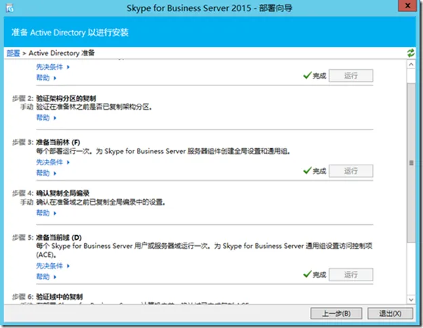Expand 帮助 under step 4 确认复制全局编录

46,213
